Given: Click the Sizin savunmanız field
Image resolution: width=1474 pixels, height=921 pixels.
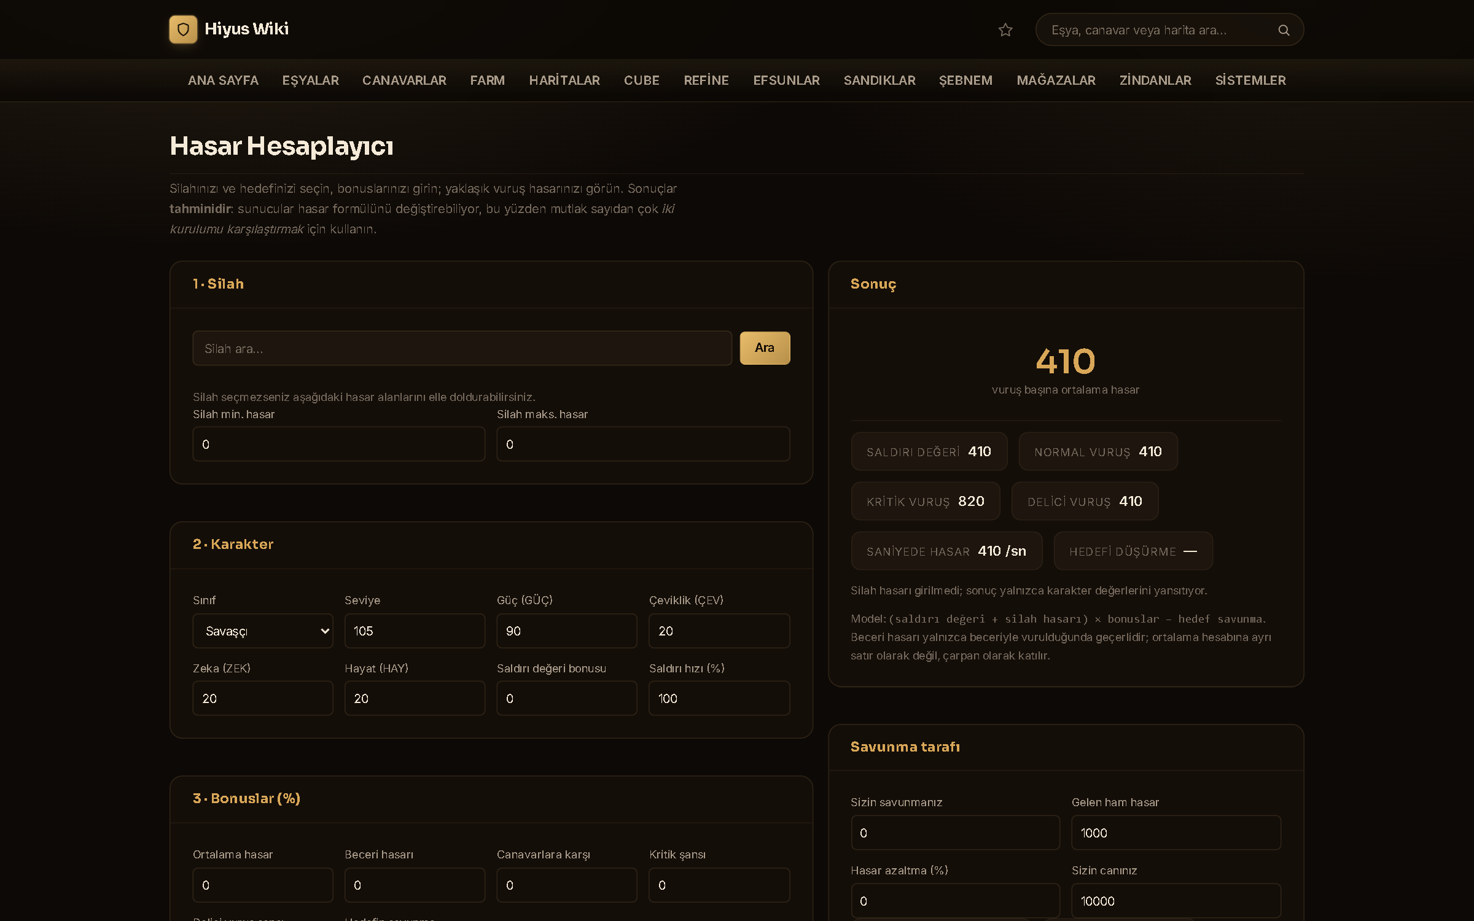Looking at the screenshot, I should (955, 833).
